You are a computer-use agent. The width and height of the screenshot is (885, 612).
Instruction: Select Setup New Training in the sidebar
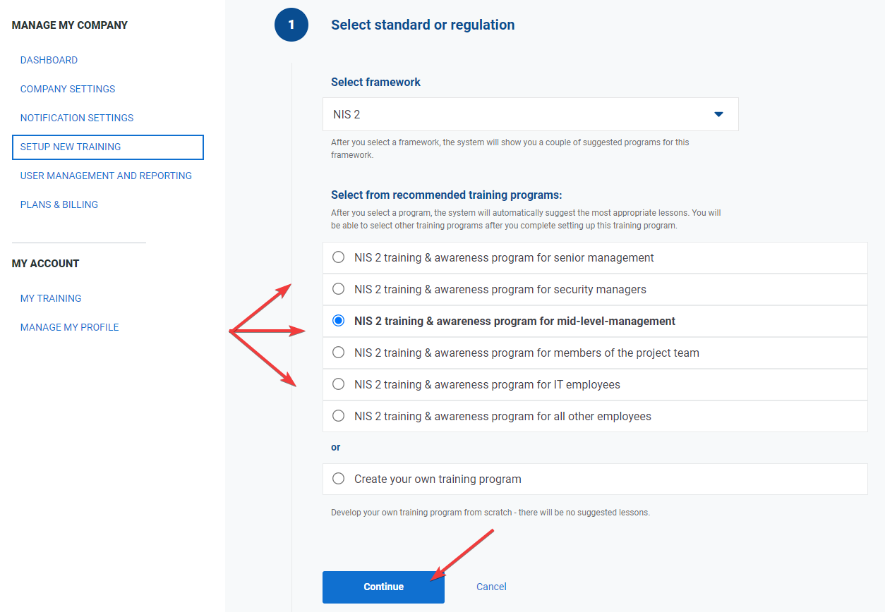[71, 147]
